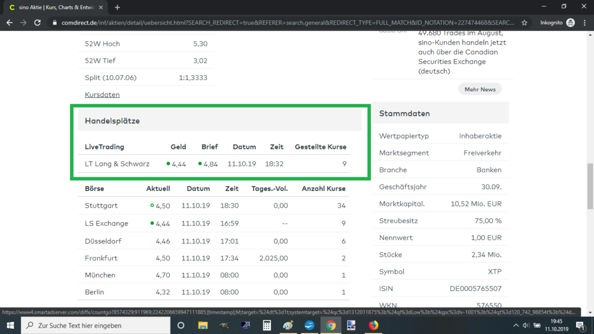594x334 pixels.
Task: Click the Anzahl Kurse column header
Action: click(324, 188)
